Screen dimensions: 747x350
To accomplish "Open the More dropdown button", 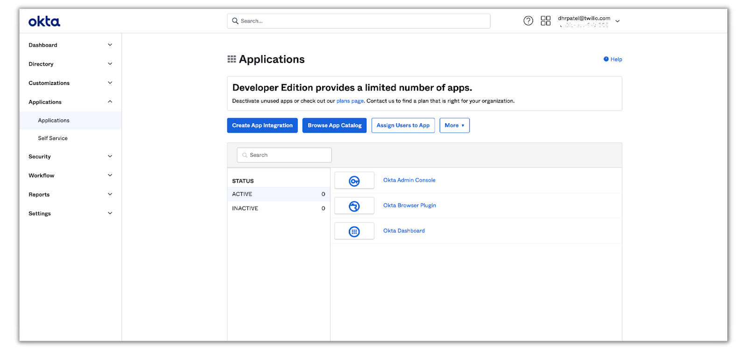I will (454, 126).
